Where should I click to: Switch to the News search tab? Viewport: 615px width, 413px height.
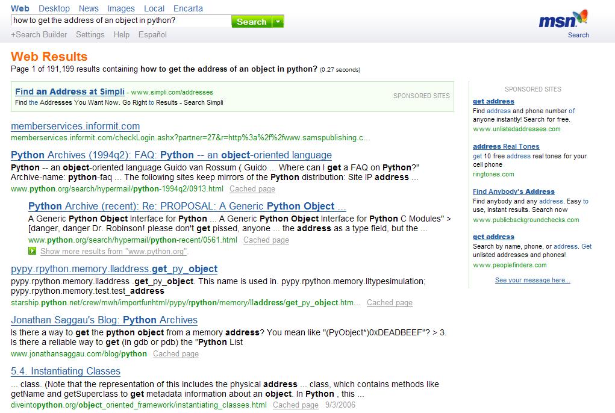[x=89, y=8]
